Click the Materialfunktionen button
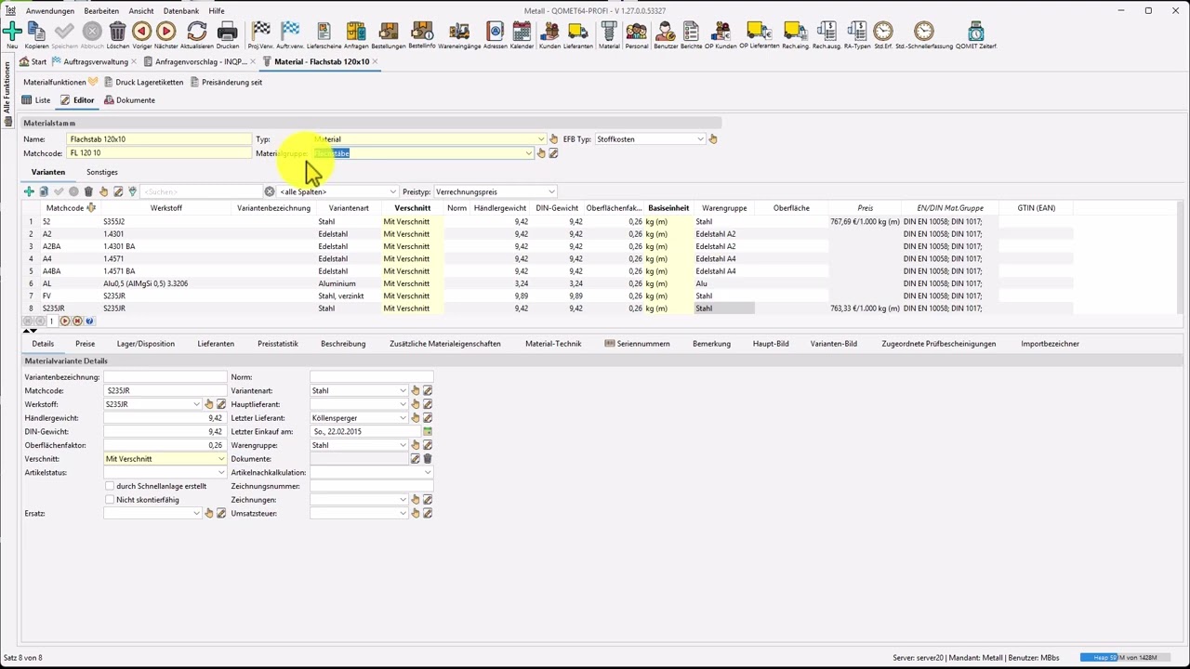 pyautogui.click(x=60, y=82)
